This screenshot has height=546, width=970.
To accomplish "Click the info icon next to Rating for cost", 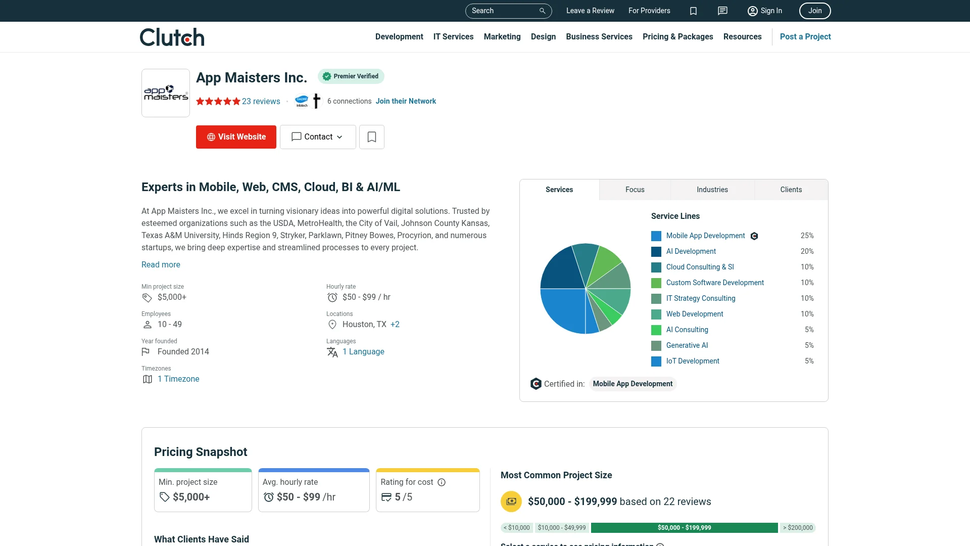I will 442,482.
